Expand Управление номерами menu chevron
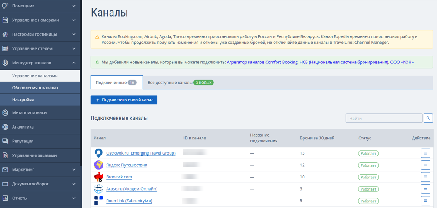The width and height of the screenshot is (437, 208). 73,20
